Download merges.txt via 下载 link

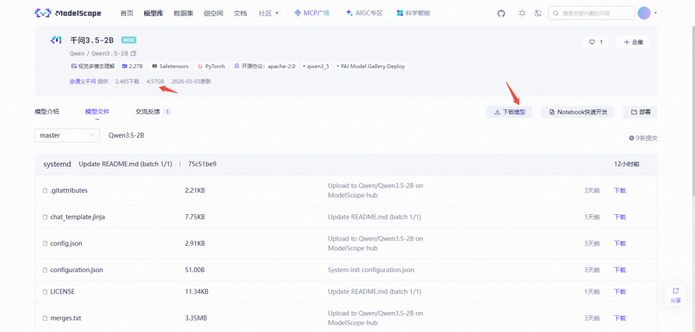pos(620,318)
